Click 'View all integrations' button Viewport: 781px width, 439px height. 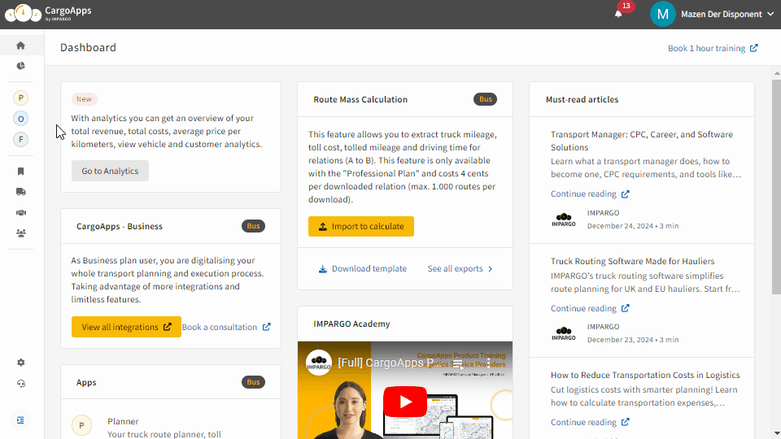point(126,327)
